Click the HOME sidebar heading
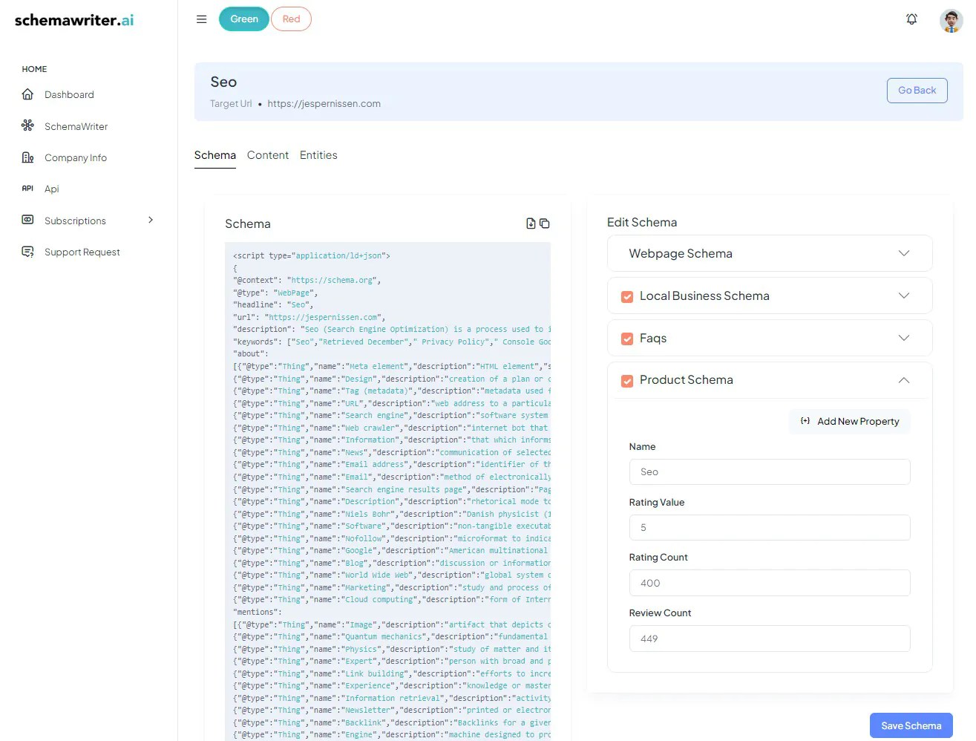Screen dimensions: 976x741 click(34, 69)
